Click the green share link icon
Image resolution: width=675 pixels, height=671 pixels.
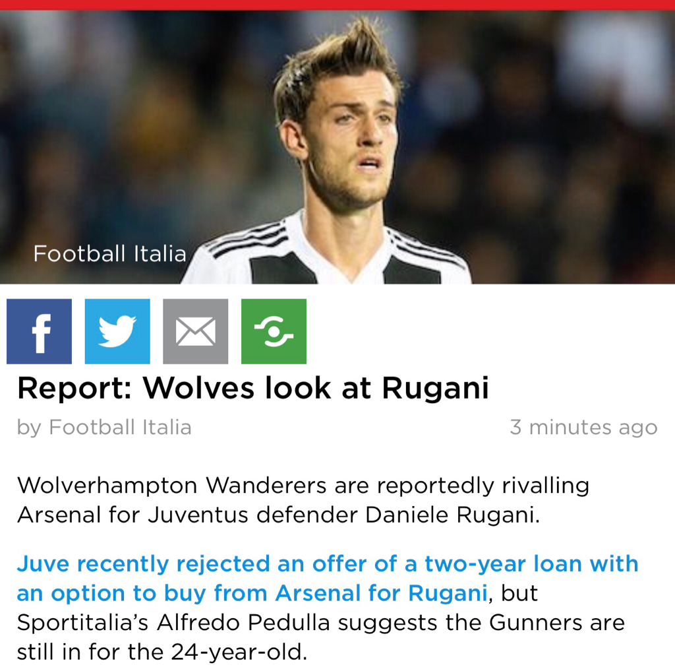tap(274, 331)
